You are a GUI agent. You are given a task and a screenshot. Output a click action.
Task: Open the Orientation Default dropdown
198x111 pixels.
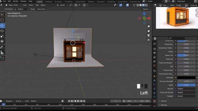tap(21, 9)
